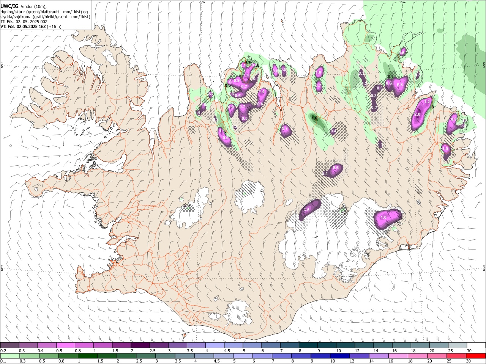Click the '15W' longitude label at top

click(402, 2)
